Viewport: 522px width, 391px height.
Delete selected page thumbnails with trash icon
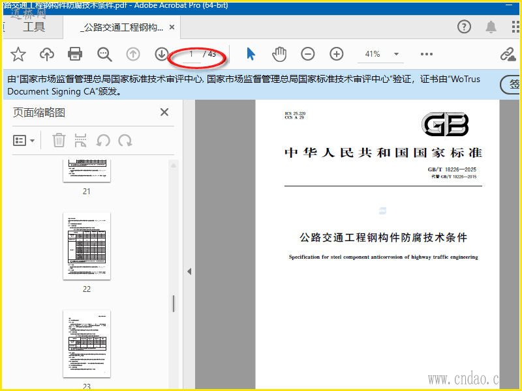coord(59,140)
